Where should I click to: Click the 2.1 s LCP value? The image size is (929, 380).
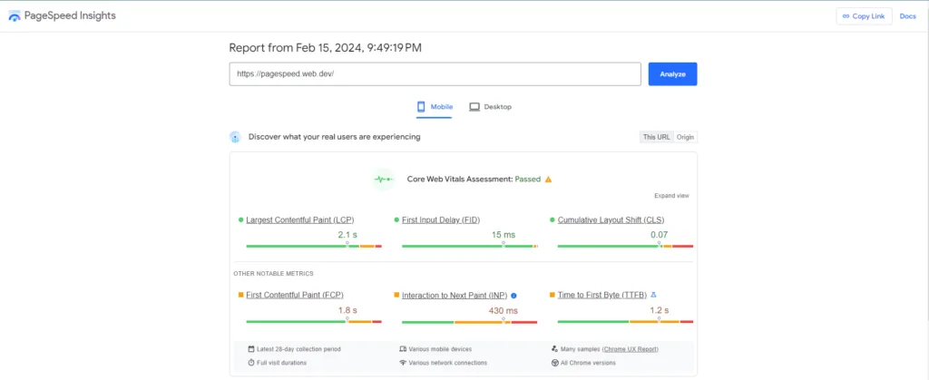pos(347,234)
